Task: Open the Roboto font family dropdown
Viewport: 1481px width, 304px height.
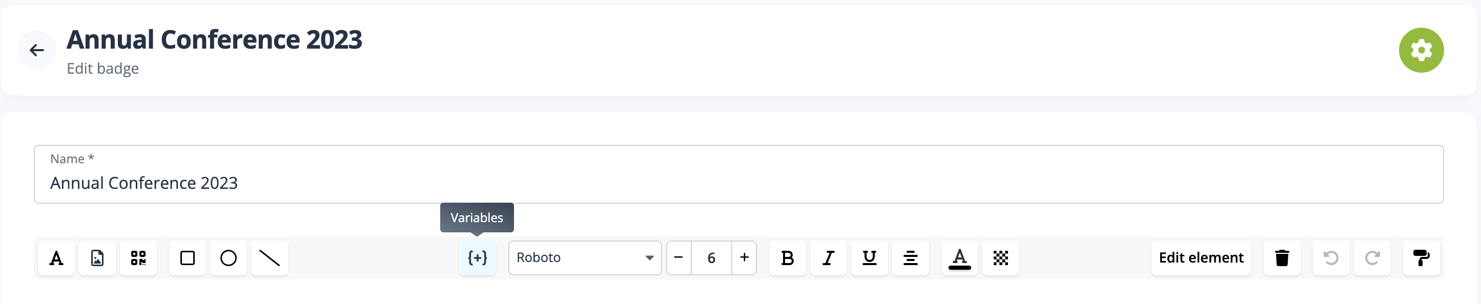Action: [x=585, y=258]
